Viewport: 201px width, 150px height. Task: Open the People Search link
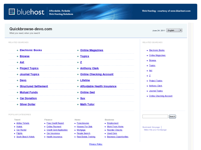(83, 133)
